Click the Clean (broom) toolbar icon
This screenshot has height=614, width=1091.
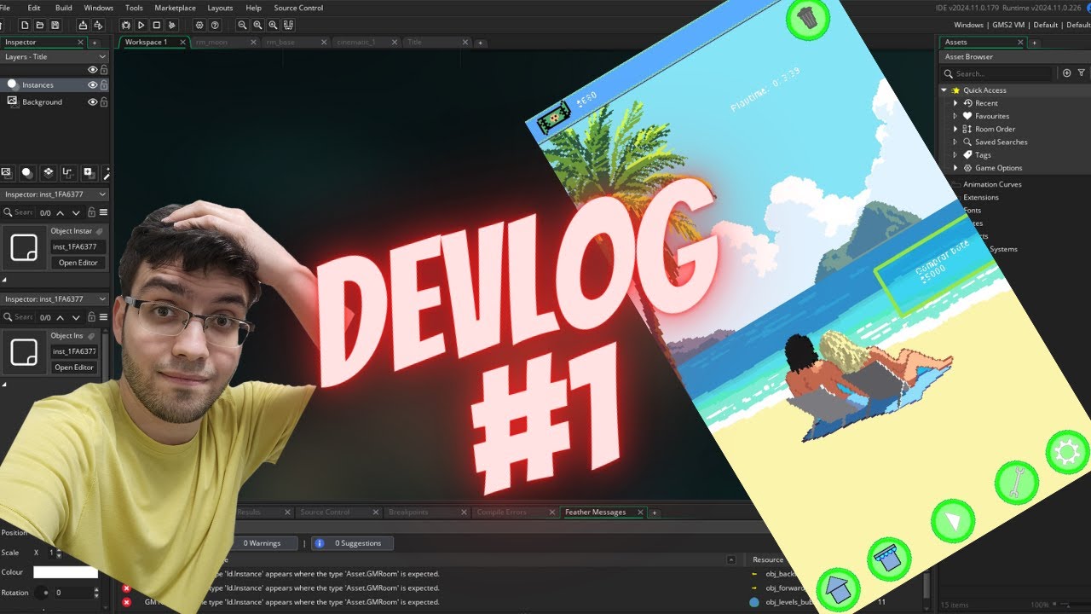click(171, 26)
